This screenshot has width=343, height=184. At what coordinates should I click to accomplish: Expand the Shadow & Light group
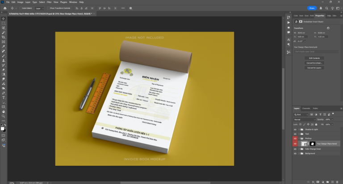tap(299, 130)
